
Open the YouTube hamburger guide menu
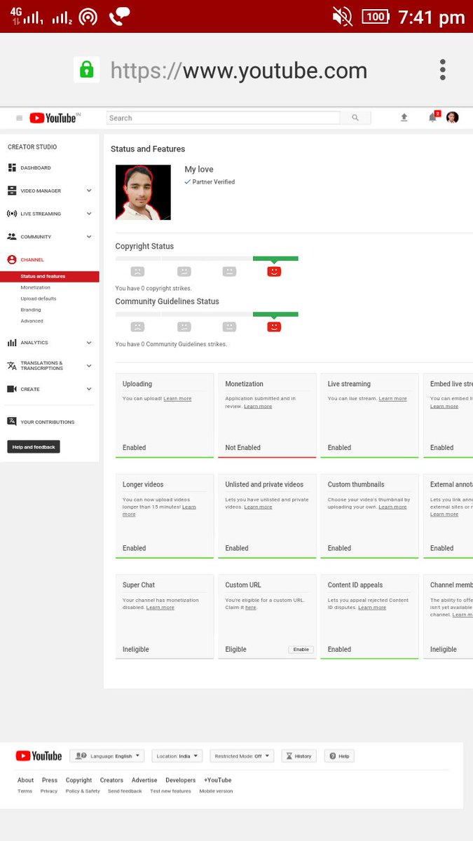tap(20, 118)
